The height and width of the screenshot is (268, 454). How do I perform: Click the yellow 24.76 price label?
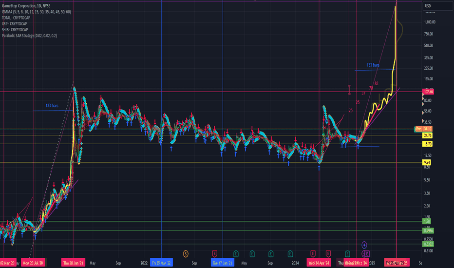click(x=427, y=135)
